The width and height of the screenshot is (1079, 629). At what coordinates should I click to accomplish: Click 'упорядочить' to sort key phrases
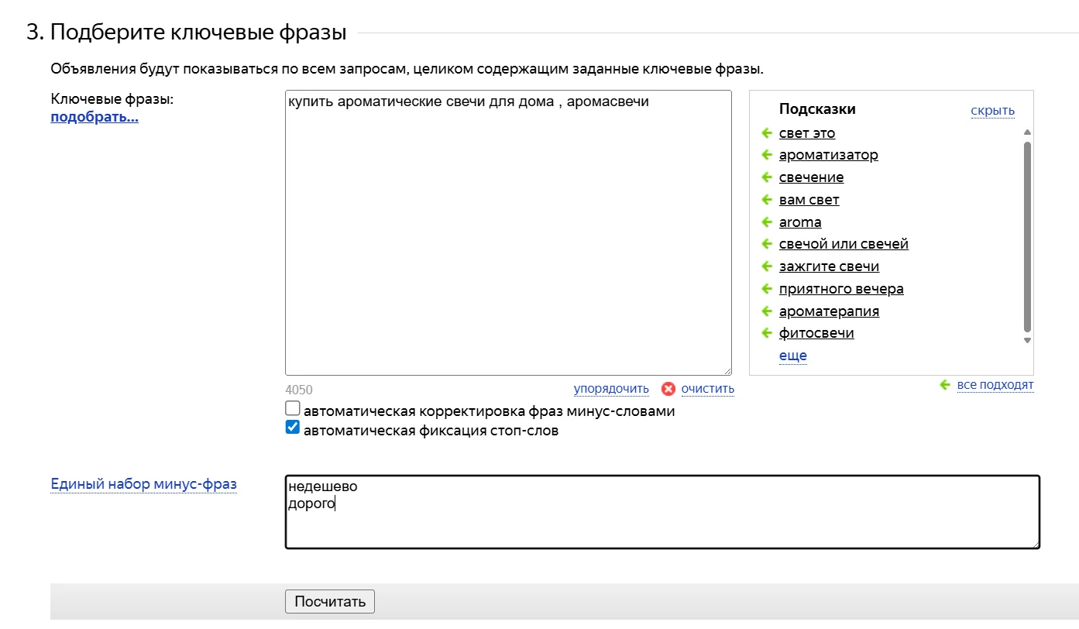coord(611,389)
